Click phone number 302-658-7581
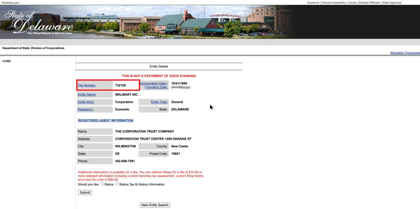Image resolution: width=420 pixels, height=209 pixels. pos(125,161)
